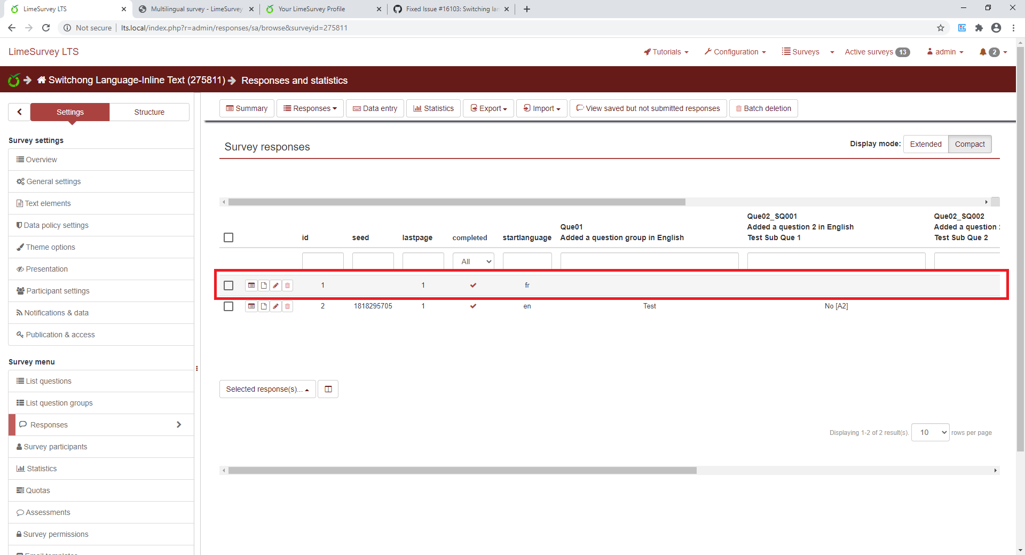The height and width of the screenshot is (555, 1025).
Task: Tick the checkbox for response id 2
Action: click(228, 306)
